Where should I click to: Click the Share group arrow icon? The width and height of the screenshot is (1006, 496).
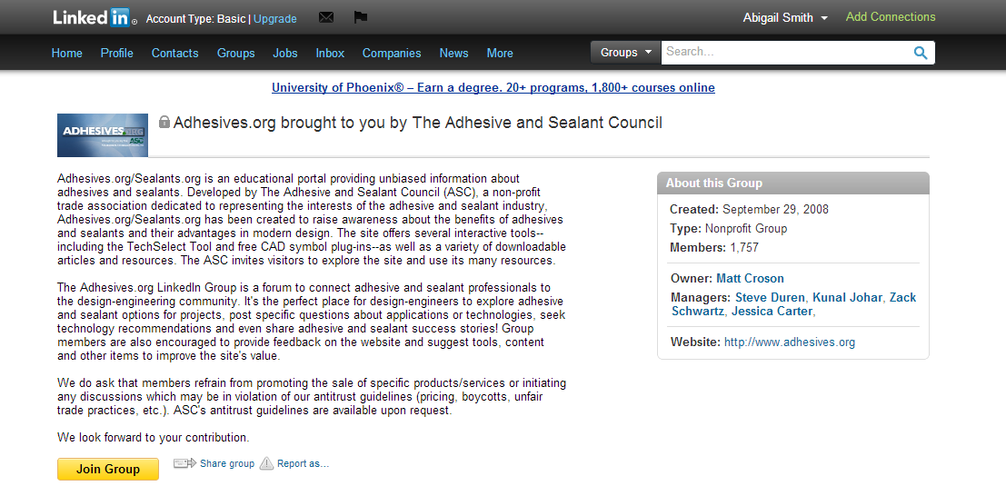pos(184,463)
